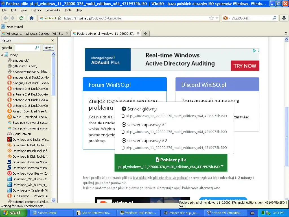Click the serwer zapasowy #1 arrow icon
289x217 pixels.
(124, 125)
